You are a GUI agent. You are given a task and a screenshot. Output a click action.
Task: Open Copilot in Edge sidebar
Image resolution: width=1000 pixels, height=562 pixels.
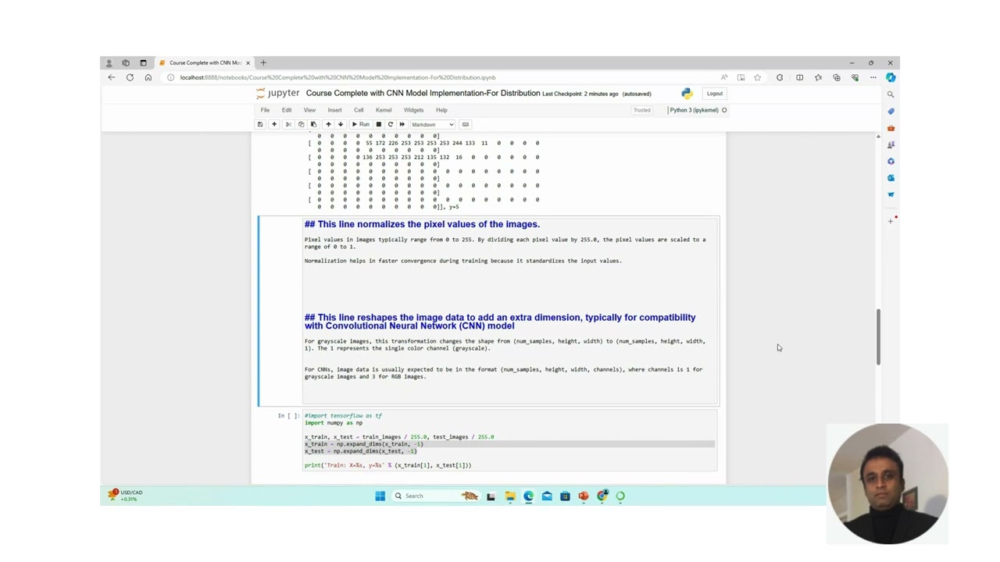[x=891, y=77]
